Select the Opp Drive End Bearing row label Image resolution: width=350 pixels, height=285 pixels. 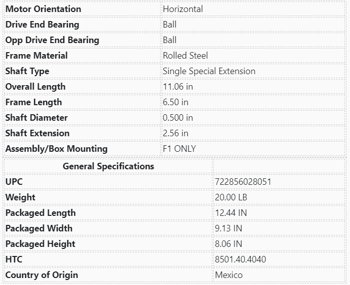coord(52,40)
